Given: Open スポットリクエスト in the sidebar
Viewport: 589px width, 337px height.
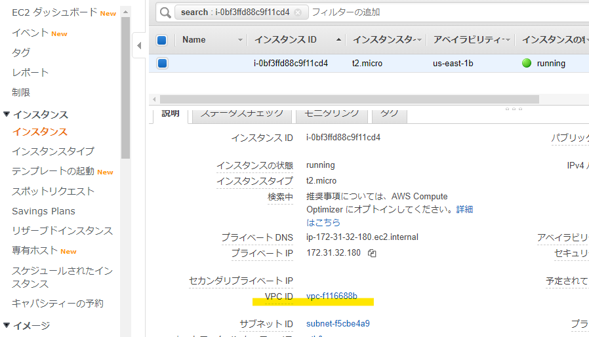Looking at the screenshot, I should pos(53,191).
